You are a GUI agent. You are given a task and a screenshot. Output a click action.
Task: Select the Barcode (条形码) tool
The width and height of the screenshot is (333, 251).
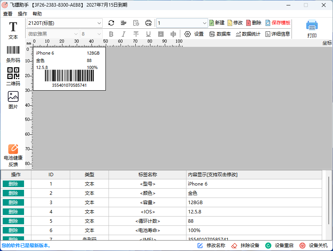(x=13, y=54)
